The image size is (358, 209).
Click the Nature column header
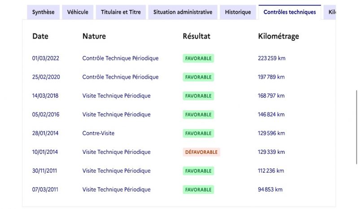94,36
